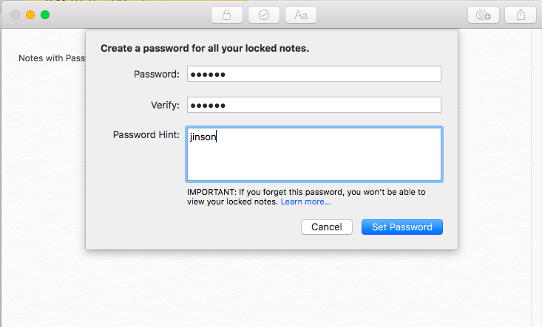Focus the Verify password field
Viewport: 542px width, 327px height.
(x=314, y=105)
